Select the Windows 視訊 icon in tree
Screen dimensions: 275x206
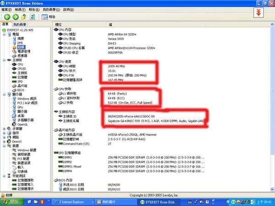pyautogui.click(x=14, y=98)
